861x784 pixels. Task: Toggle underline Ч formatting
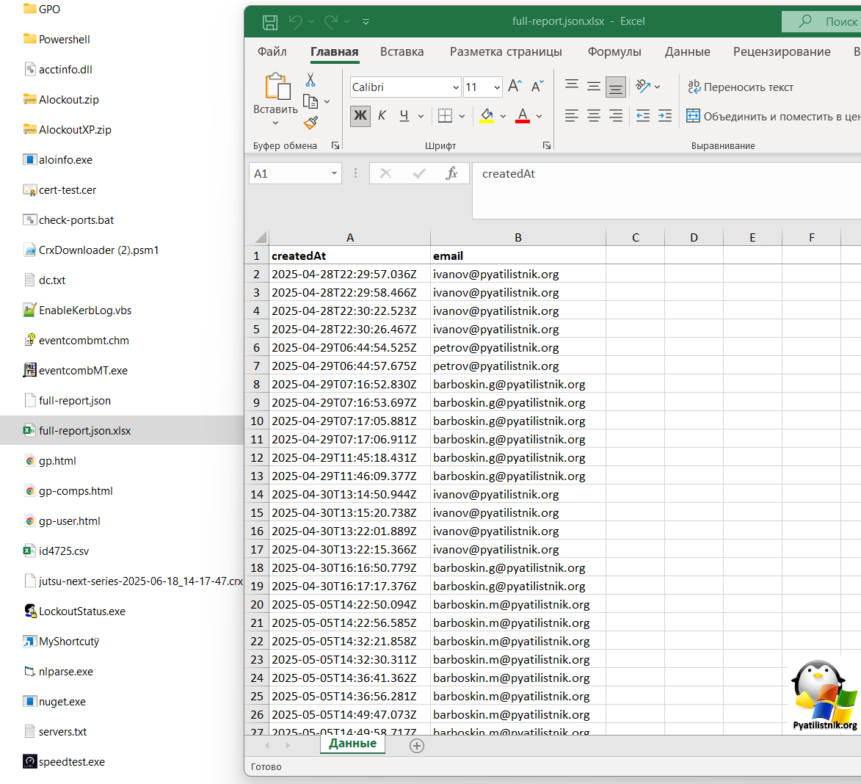coord(404,115)
